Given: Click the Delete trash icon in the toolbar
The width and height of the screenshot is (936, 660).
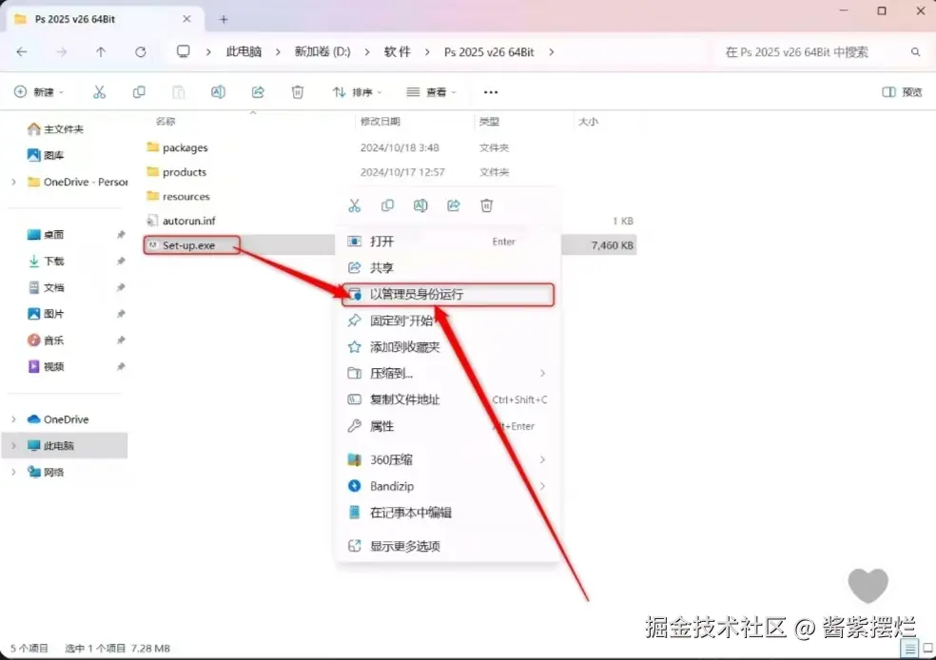Looking at the screenshot, I should [298, 91].
